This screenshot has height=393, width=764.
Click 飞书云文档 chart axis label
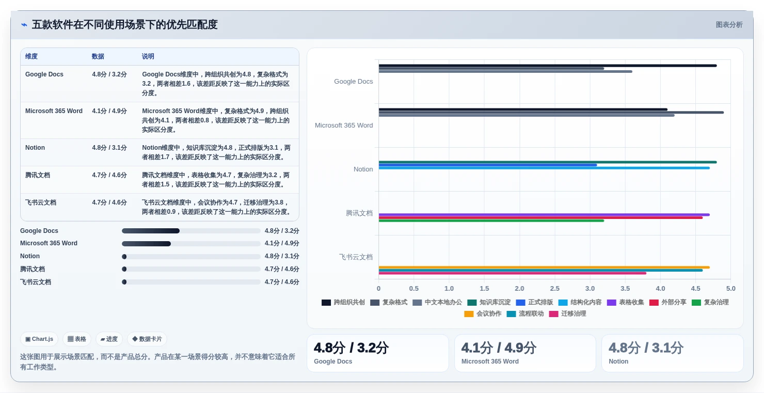coord(356,257)
